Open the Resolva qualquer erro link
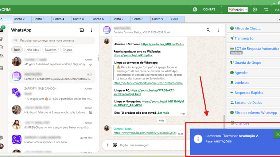The width and height of the screenshot is (280, 157). coord(133,55)
